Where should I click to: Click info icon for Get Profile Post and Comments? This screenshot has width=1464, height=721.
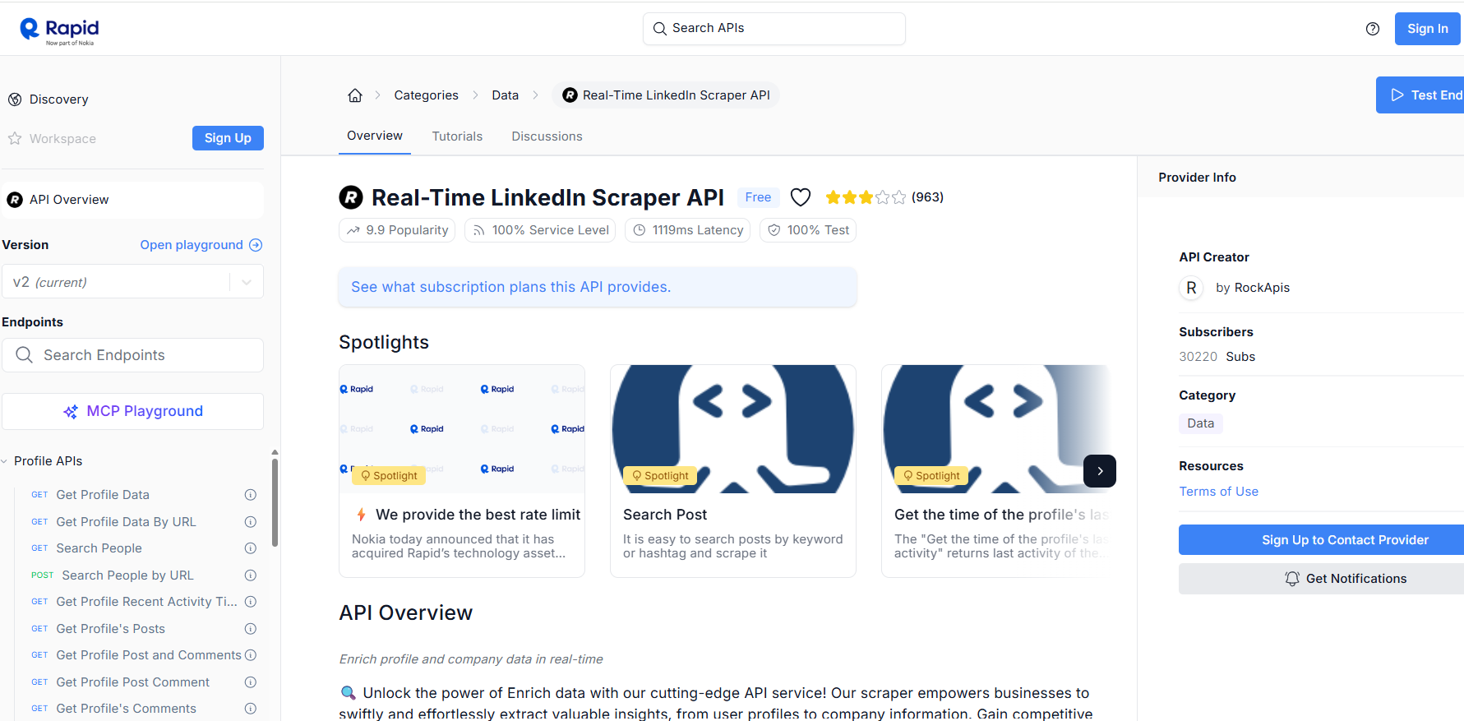(x=251, y=655)
